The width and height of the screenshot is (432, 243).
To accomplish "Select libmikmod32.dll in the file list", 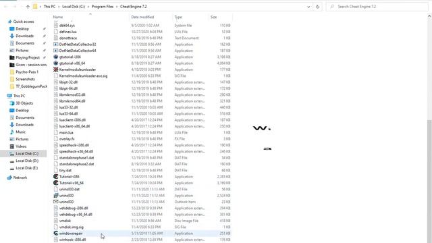I will point(72,94).
